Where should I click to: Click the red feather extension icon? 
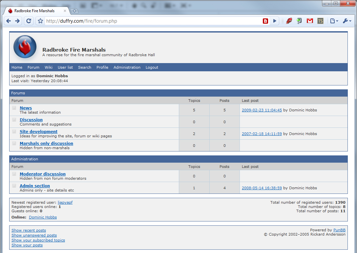(x=289, y=21)
